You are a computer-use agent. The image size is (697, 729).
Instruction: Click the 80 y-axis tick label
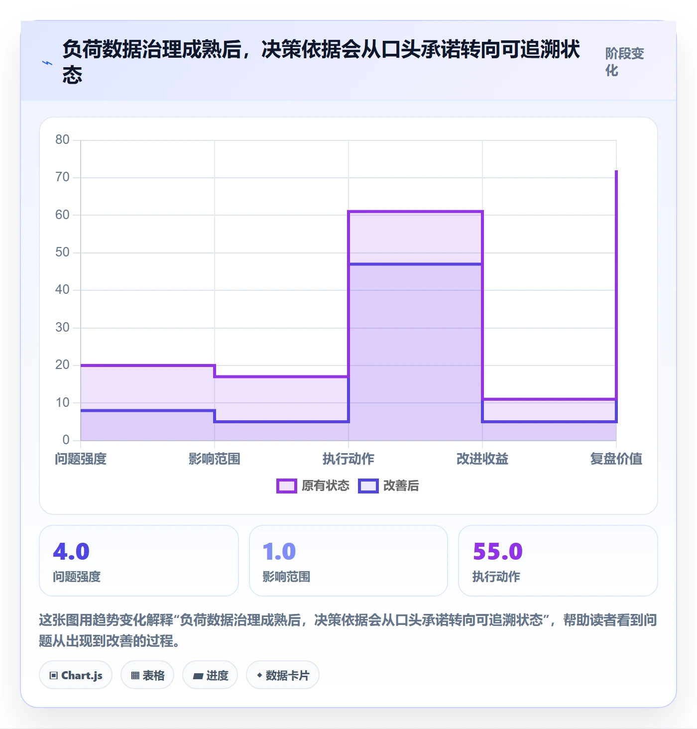click(x=62, y=140)
